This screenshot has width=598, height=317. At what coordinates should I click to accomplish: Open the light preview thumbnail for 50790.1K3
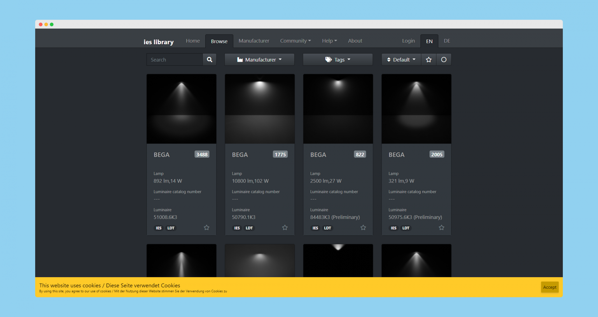(x=260, y=109)
